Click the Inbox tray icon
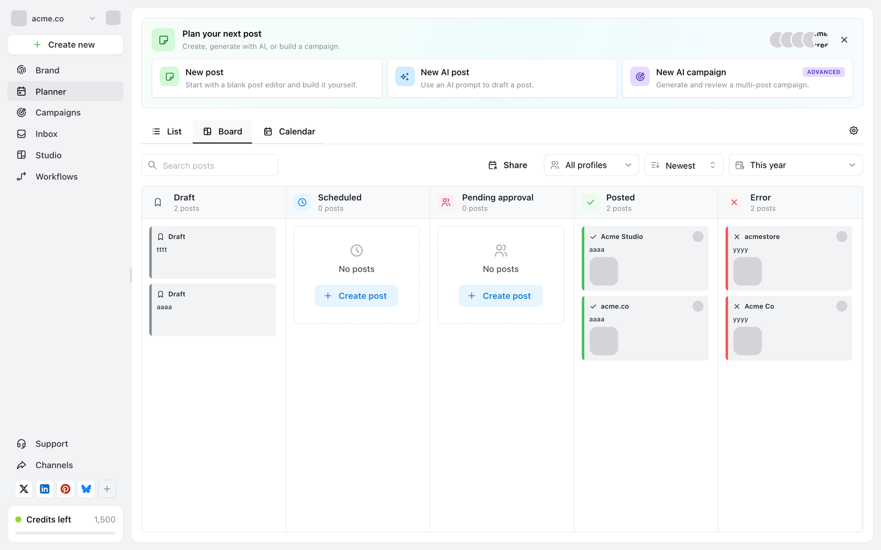This screenshot has width=881, height=550. pos(21,134)
